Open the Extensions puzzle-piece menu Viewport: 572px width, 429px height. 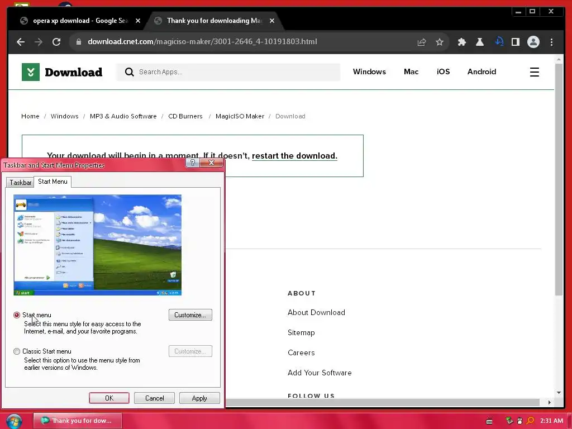click(x=462, y=42)
